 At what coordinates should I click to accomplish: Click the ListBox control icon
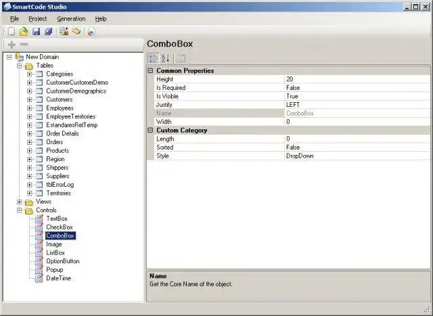point(39,253)
